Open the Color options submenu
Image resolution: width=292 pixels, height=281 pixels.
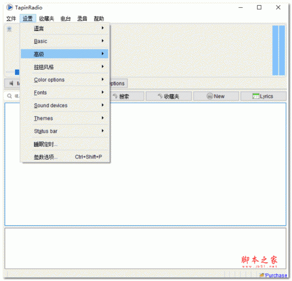click(x=65, y=80)
